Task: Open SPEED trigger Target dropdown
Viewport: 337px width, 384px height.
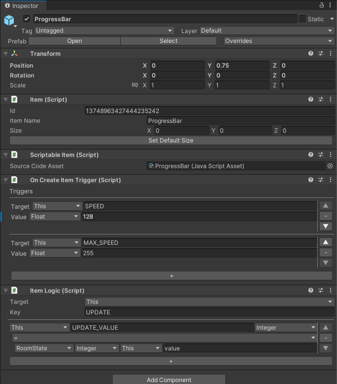Action: point(57,206)
